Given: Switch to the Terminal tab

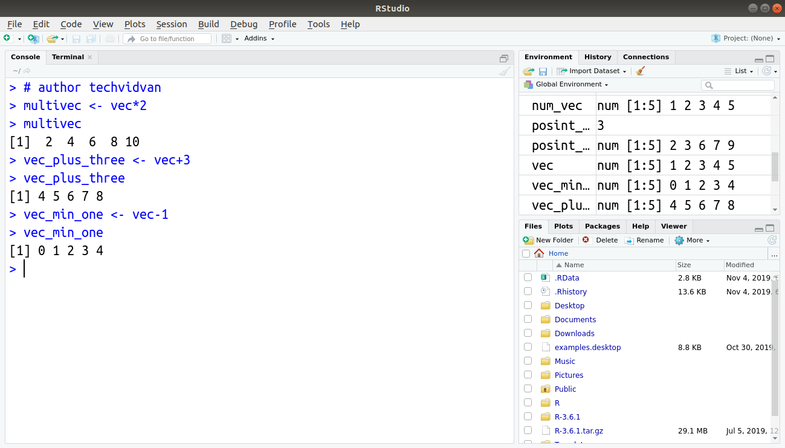Looking at the screenshot, I should coord(68,57).
